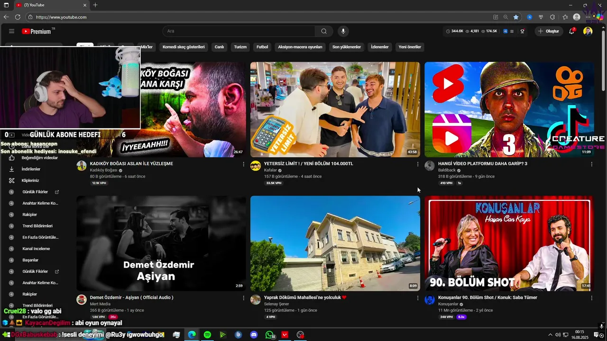Select the Futbol filter chip

pyautogui.click(x=262, y=47)
